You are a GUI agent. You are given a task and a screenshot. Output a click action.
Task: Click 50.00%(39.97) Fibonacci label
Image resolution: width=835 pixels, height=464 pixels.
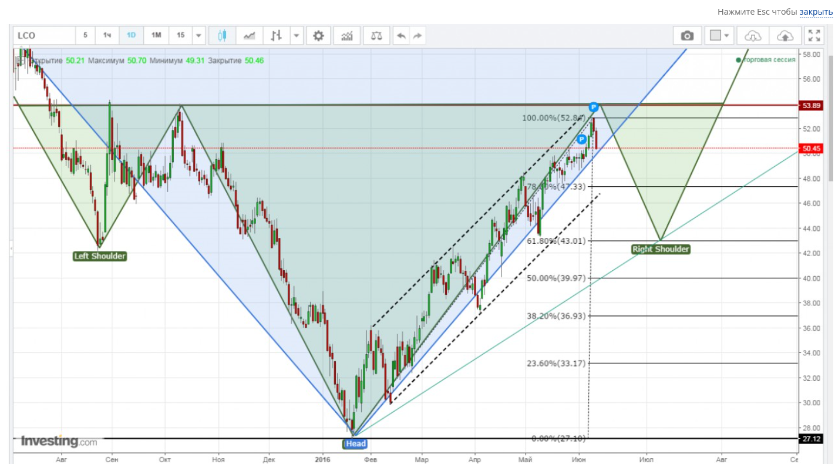click(x=556, y=278)
